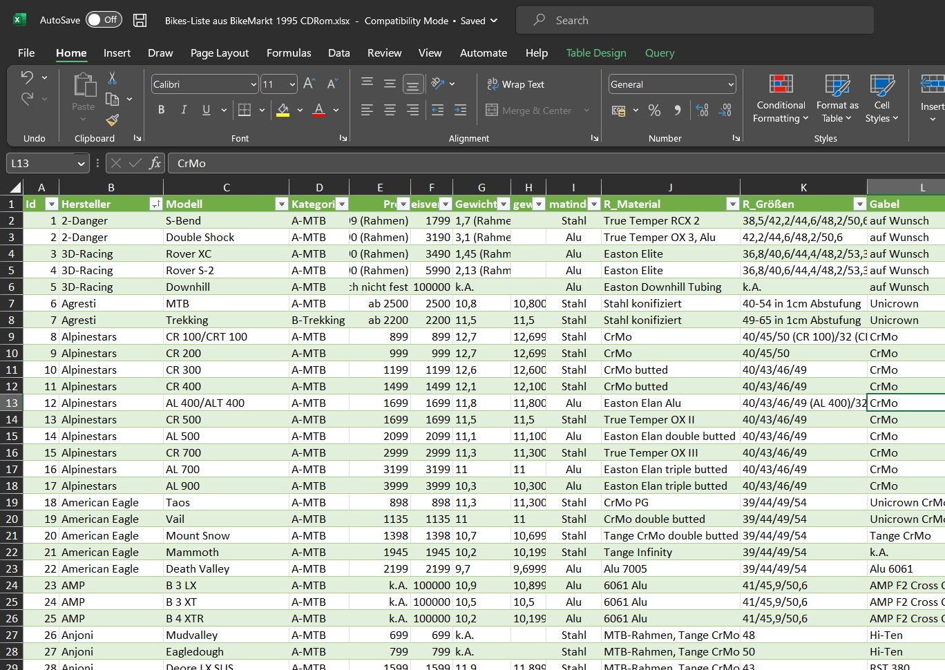This screenshot has width=945, height=670.
Task: Apply Percent Style number format
Action: click(654, 110)
